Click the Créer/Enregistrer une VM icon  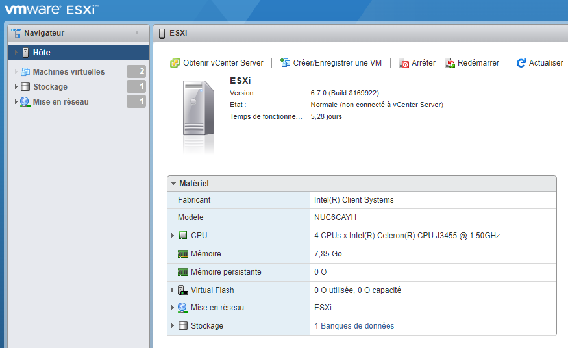point(285,62)
